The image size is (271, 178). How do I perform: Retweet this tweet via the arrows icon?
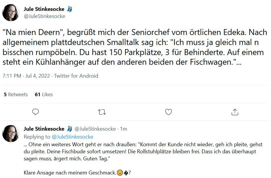coord(102,112)
